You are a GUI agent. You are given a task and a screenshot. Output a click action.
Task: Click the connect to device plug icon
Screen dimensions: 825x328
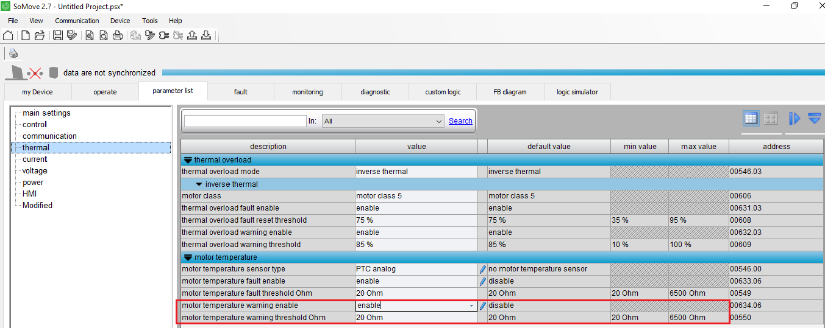click(164, 35)
